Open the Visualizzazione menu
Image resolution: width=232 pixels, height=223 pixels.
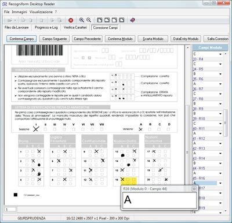point(41,12)
